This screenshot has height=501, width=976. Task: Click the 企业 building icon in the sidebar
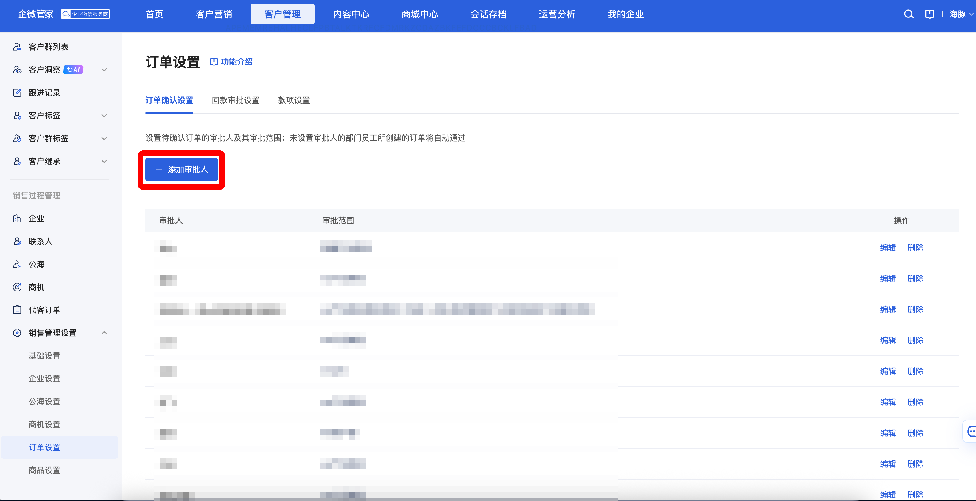click(17, 218)
